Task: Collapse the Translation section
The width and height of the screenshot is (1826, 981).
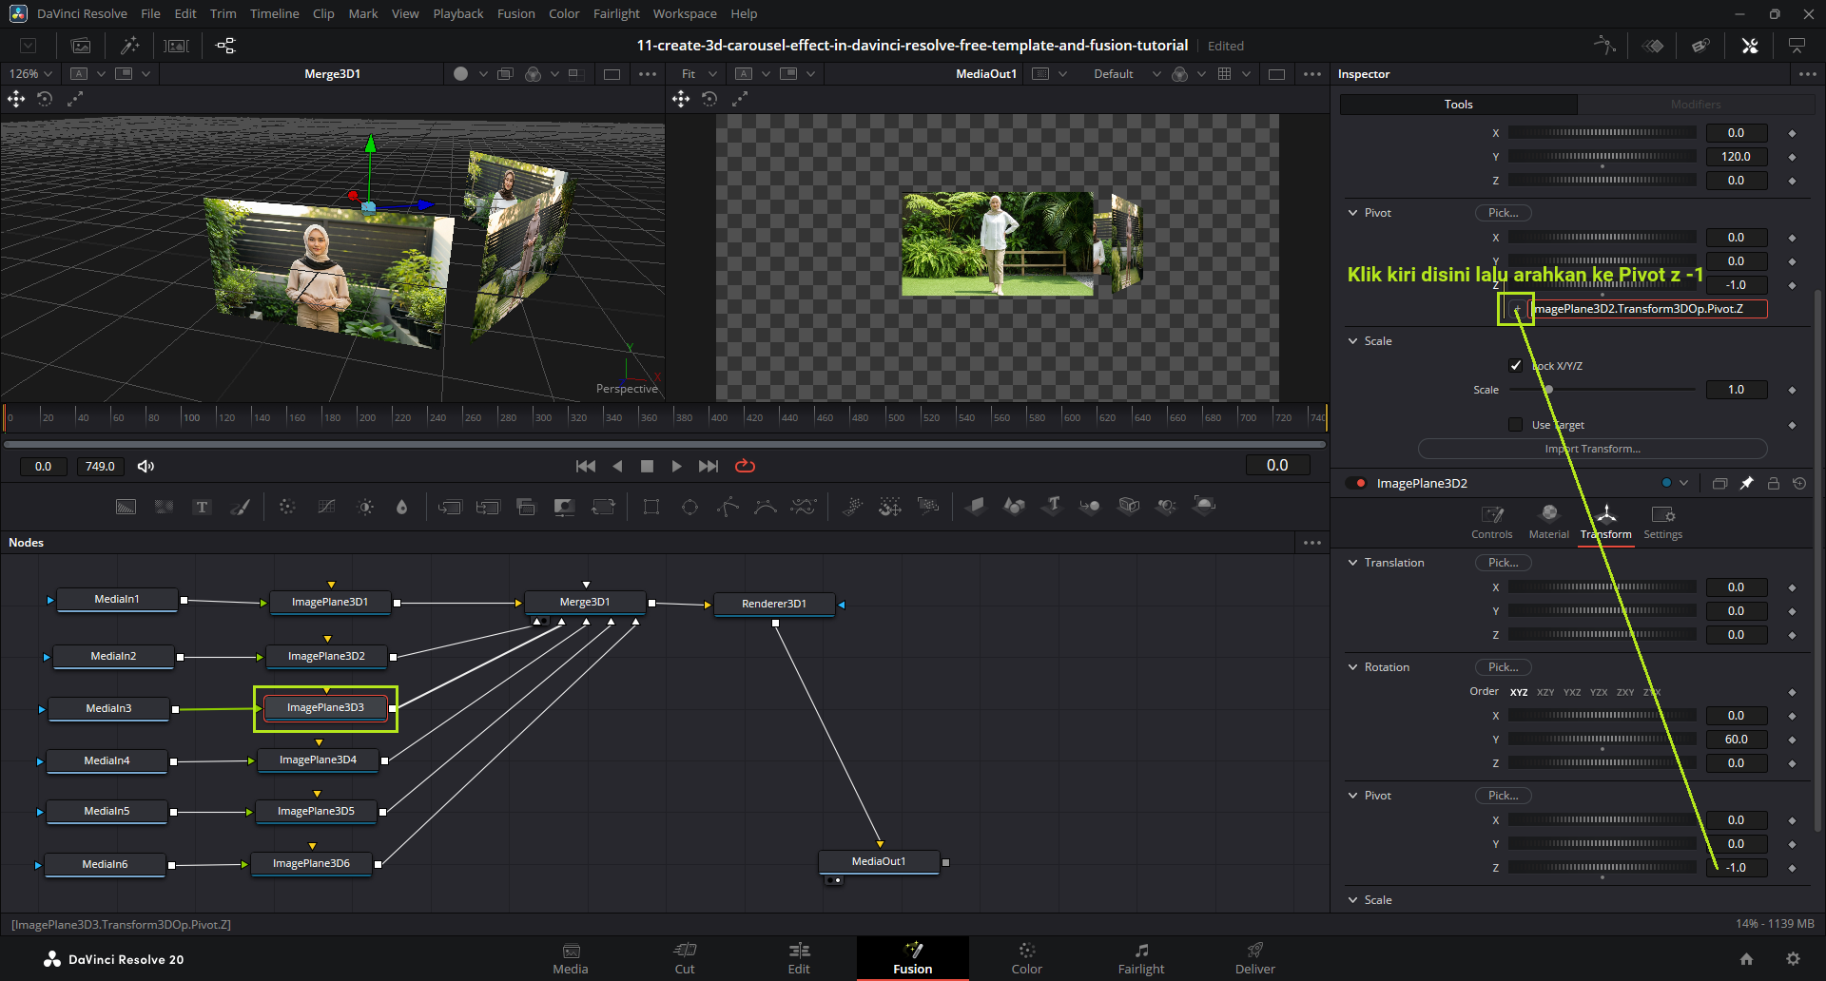Action: tap(1353, 563)
